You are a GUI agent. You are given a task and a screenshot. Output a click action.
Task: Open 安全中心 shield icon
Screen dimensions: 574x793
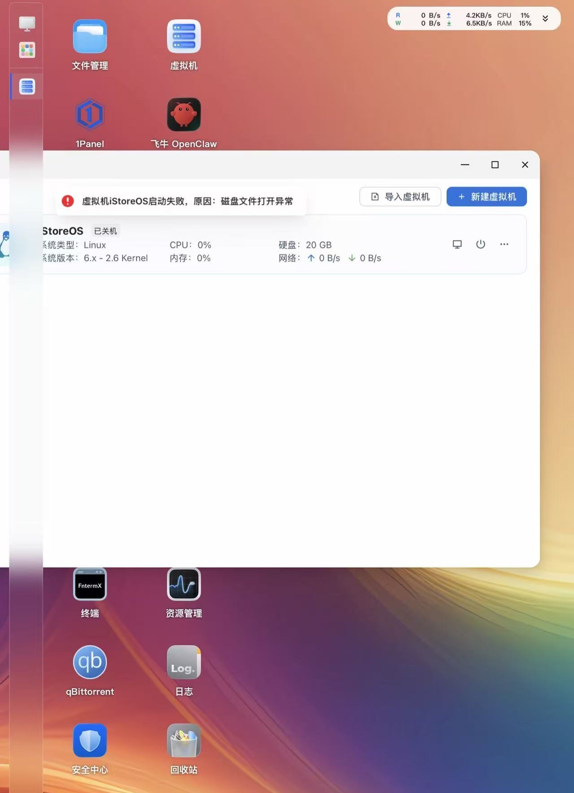point(90,740)
